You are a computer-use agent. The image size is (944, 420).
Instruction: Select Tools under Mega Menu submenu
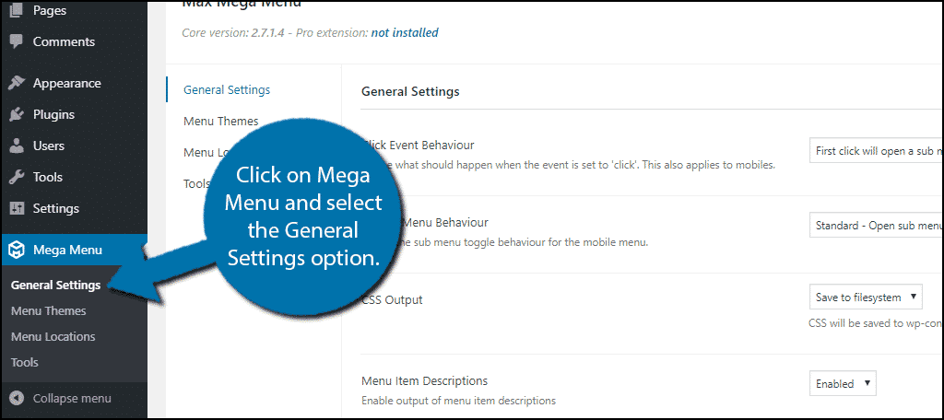click(x=25, y=363)
